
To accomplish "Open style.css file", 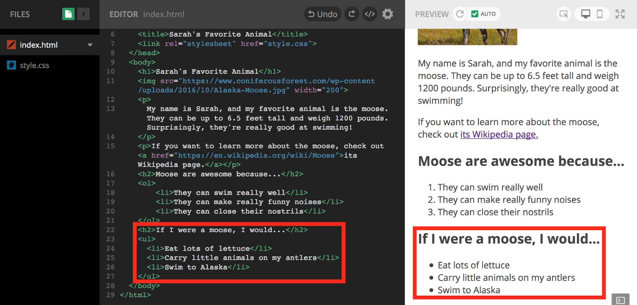I will pos(34,66).
